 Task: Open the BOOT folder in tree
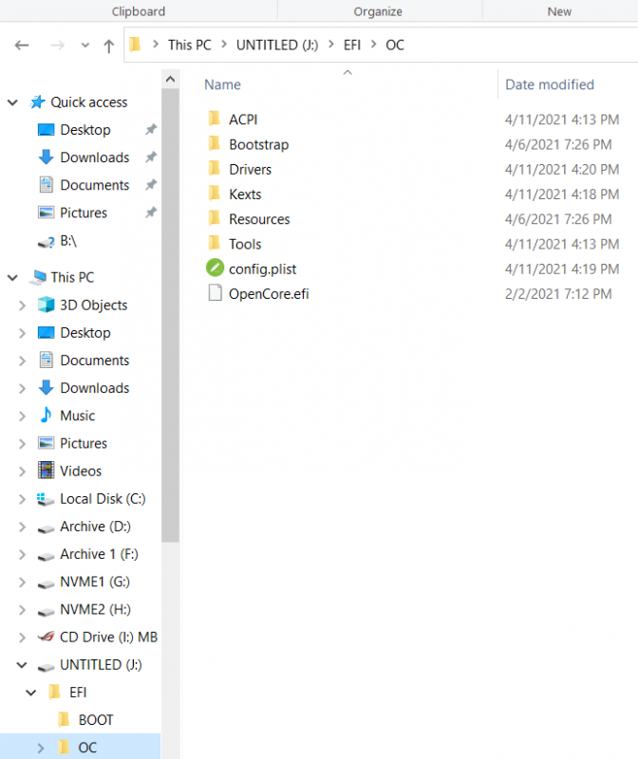[x=96, y=720]
